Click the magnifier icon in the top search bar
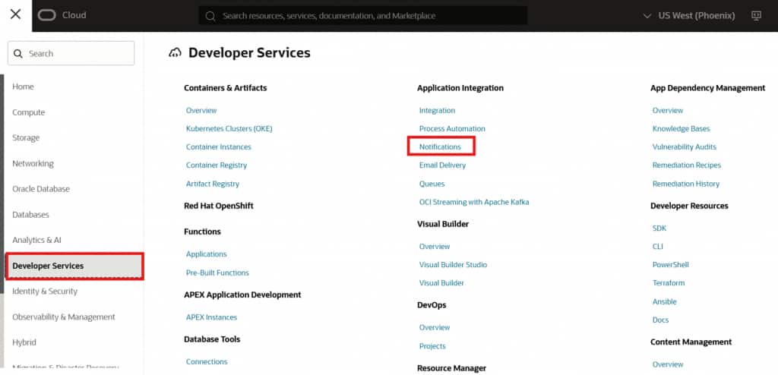 [x=210, y=15]
